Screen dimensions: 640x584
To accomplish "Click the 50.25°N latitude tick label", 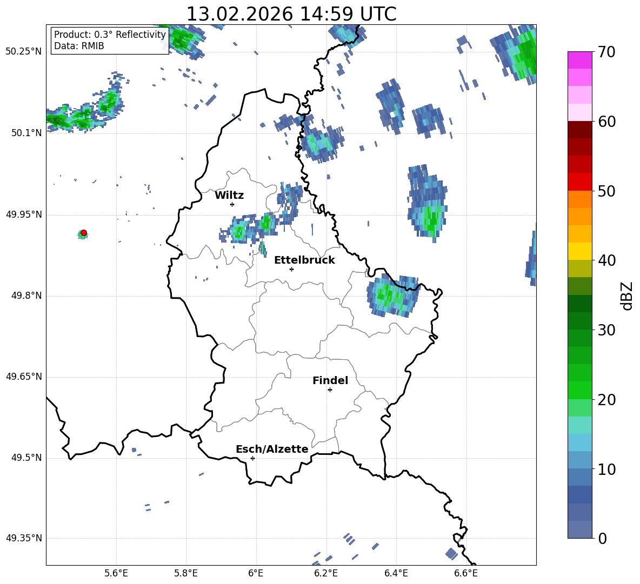I will (24, 52).
